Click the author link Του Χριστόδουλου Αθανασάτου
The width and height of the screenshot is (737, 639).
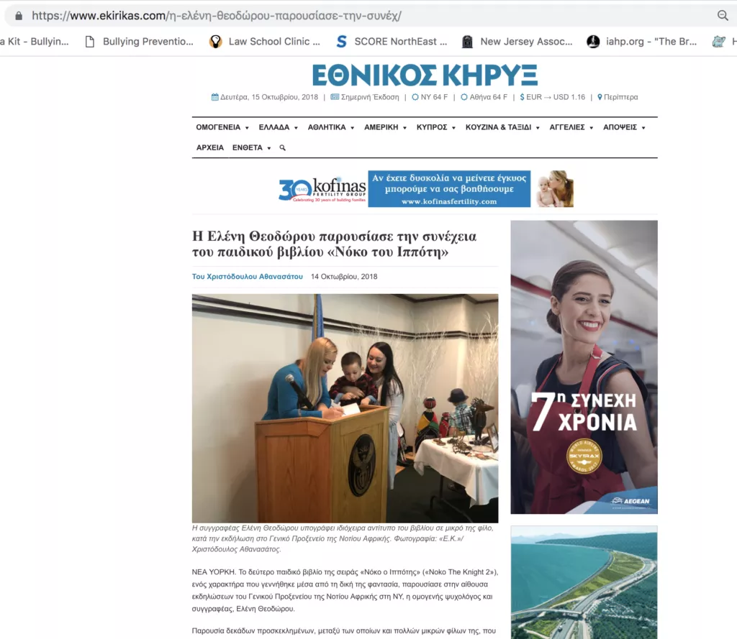[x=248, y=277]
